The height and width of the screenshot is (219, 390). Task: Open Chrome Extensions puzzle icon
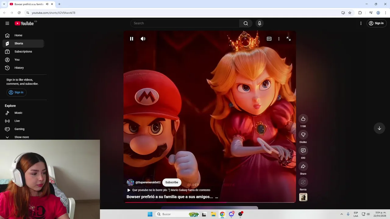coord(360,13)
